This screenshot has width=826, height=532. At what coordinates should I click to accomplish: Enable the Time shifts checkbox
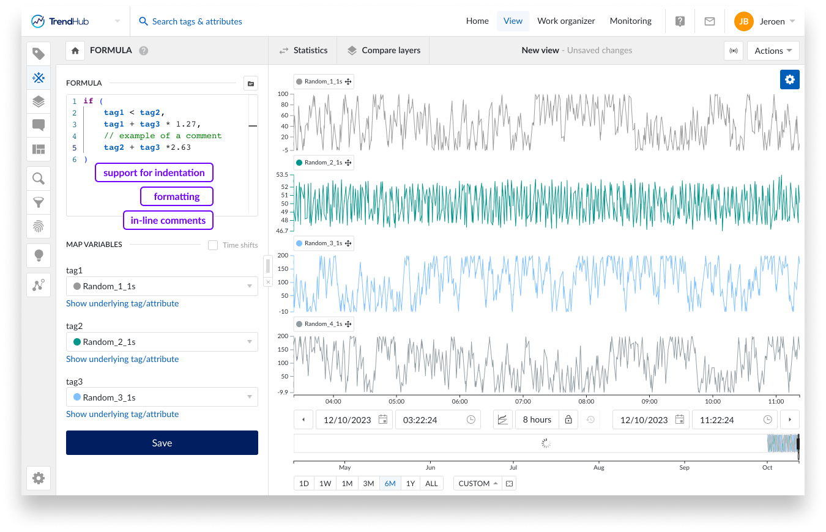click(213, 245)
